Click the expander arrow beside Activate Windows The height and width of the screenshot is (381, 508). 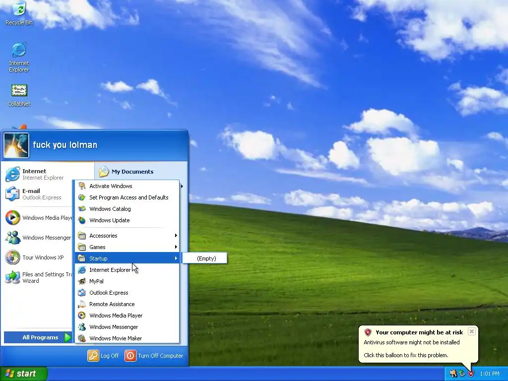(x=182, y=186)
